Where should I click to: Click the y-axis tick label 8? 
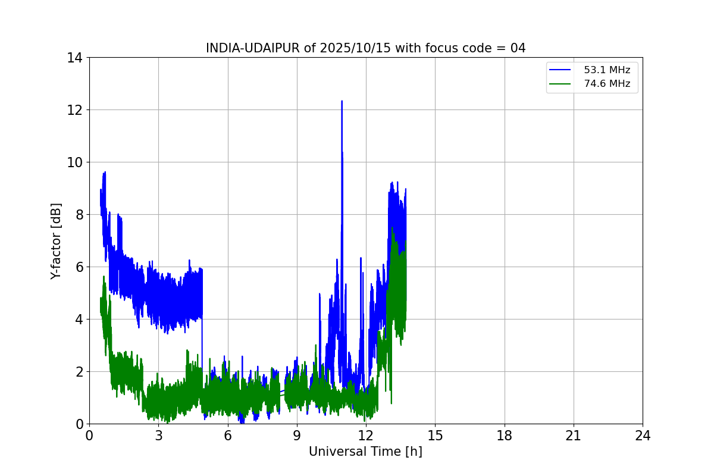(79, 215)
